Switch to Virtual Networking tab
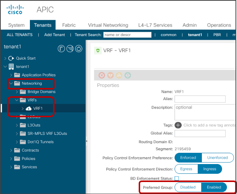237x194 pixels. click(108, 25)
